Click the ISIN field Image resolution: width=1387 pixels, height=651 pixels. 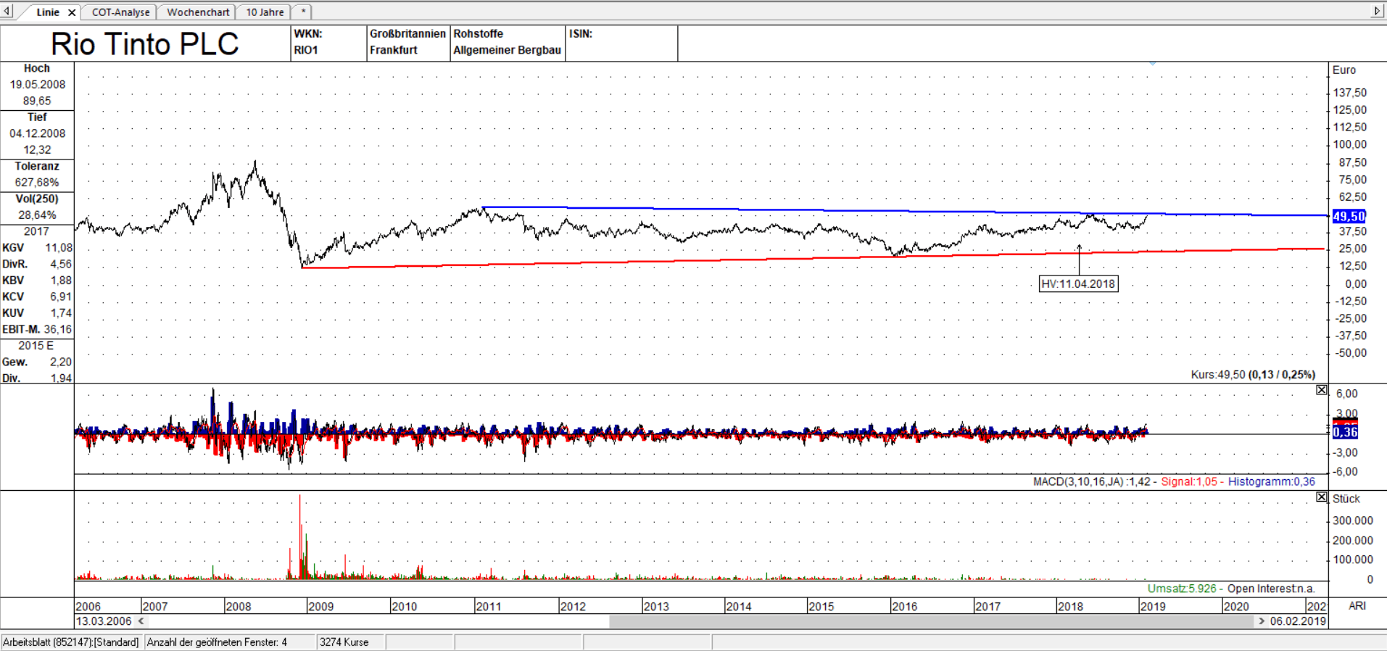point(622,43)
